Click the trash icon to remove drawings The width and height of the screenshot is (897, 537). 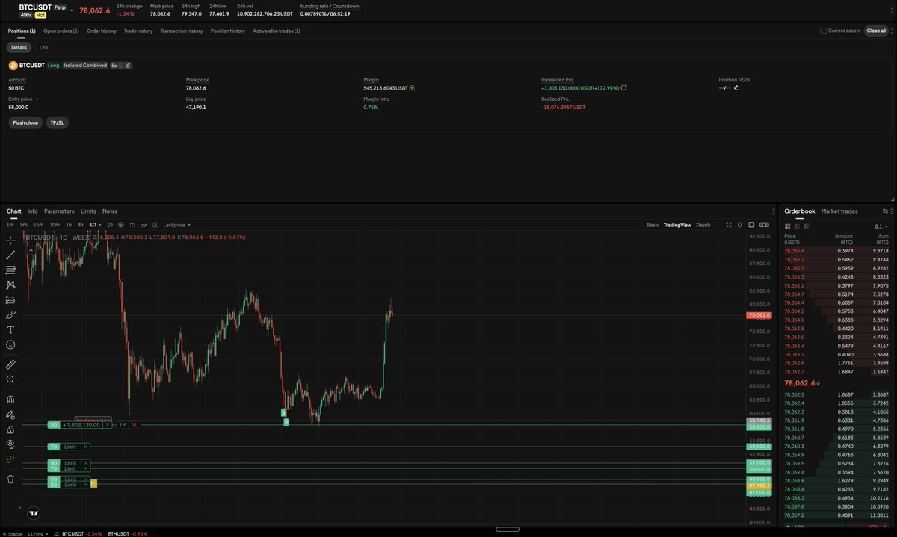(10, 479)
